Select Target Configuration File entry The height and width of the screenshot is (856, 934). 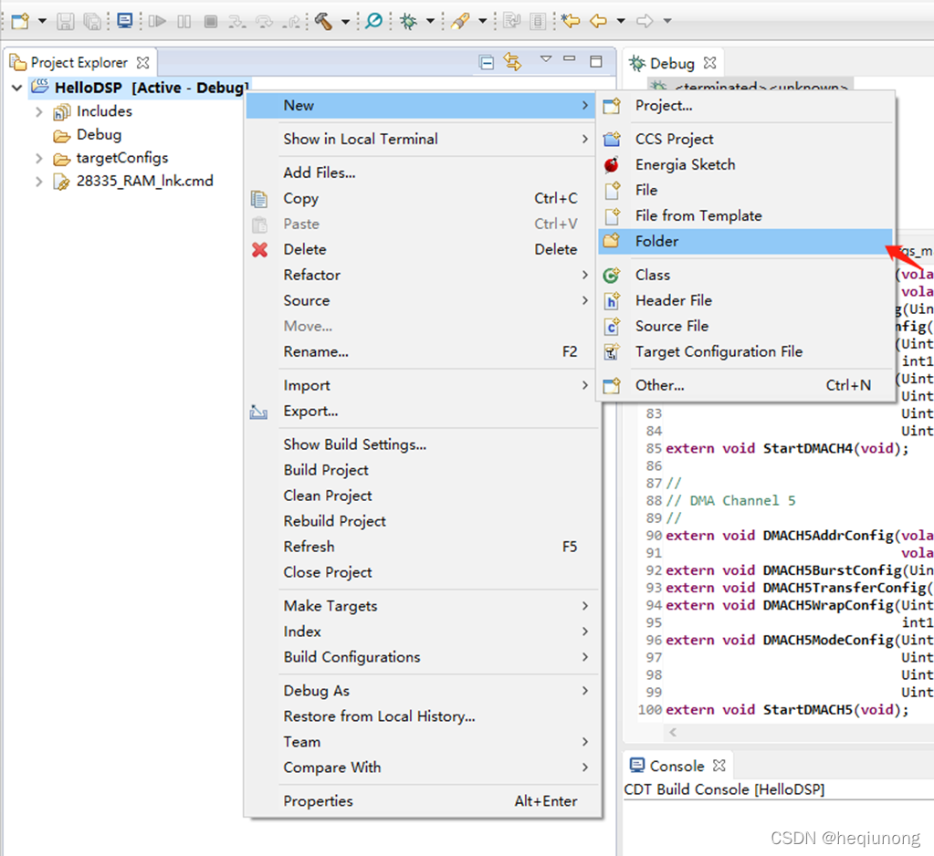[745, 352]
